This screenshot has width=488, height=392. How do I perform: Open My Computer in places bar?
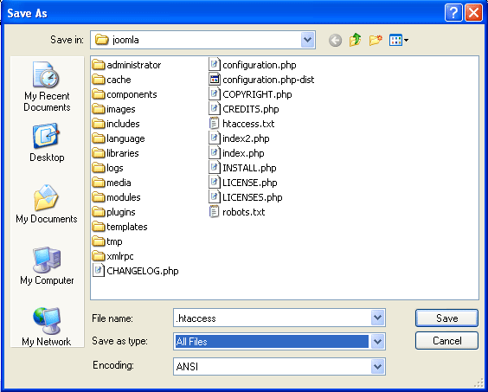(x=47, y=266)
